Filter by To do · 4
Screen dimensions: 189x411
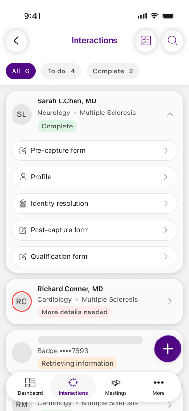61,71
